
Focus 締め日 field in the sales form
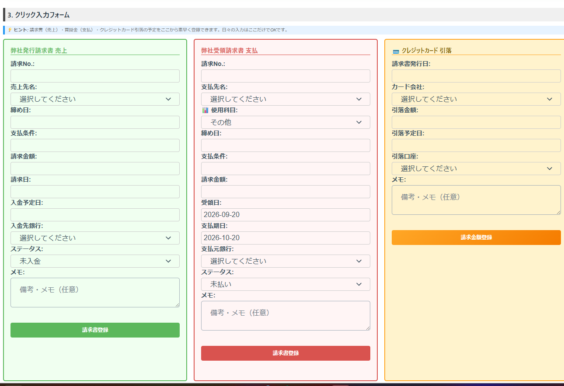(95, 122)
